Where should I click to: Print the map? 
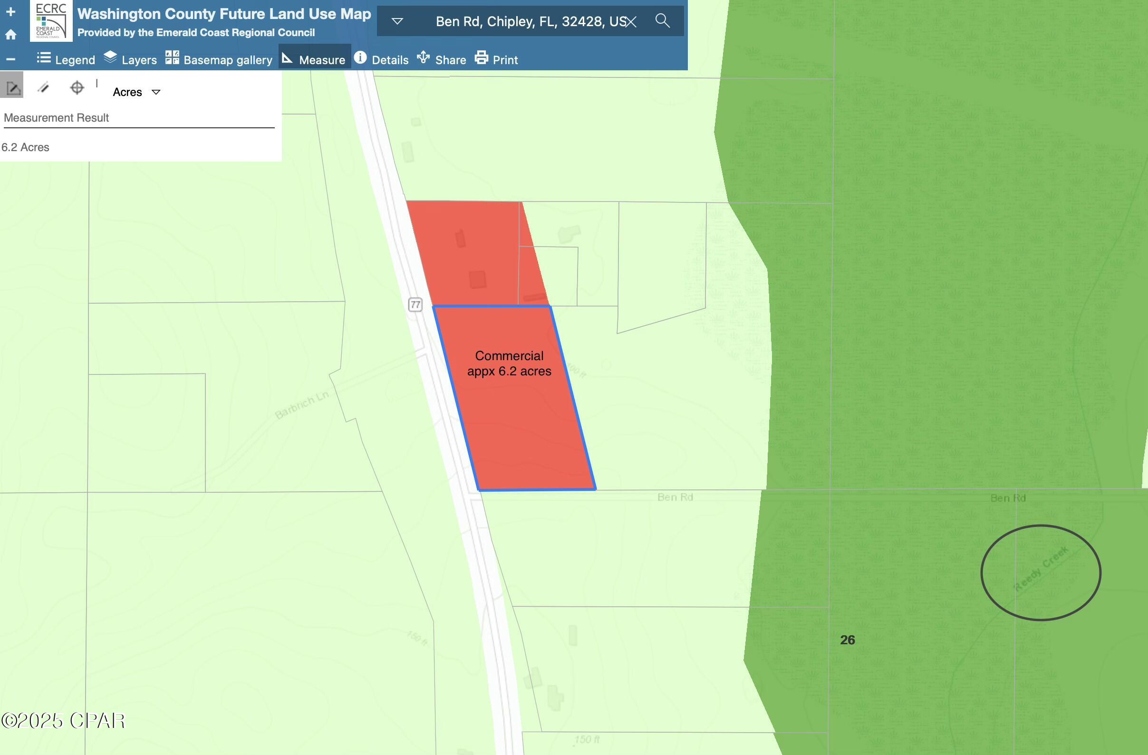[x=496, y=59]
